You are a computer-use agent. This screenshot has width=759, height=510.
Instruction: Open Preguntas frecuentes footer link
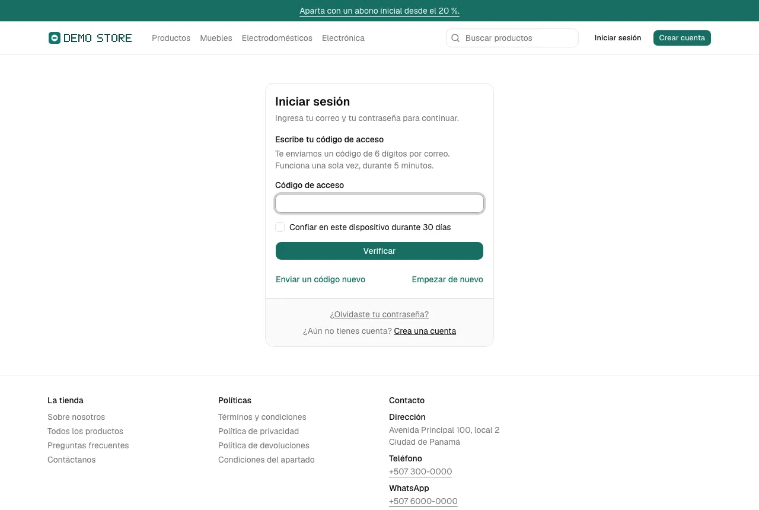88,445
